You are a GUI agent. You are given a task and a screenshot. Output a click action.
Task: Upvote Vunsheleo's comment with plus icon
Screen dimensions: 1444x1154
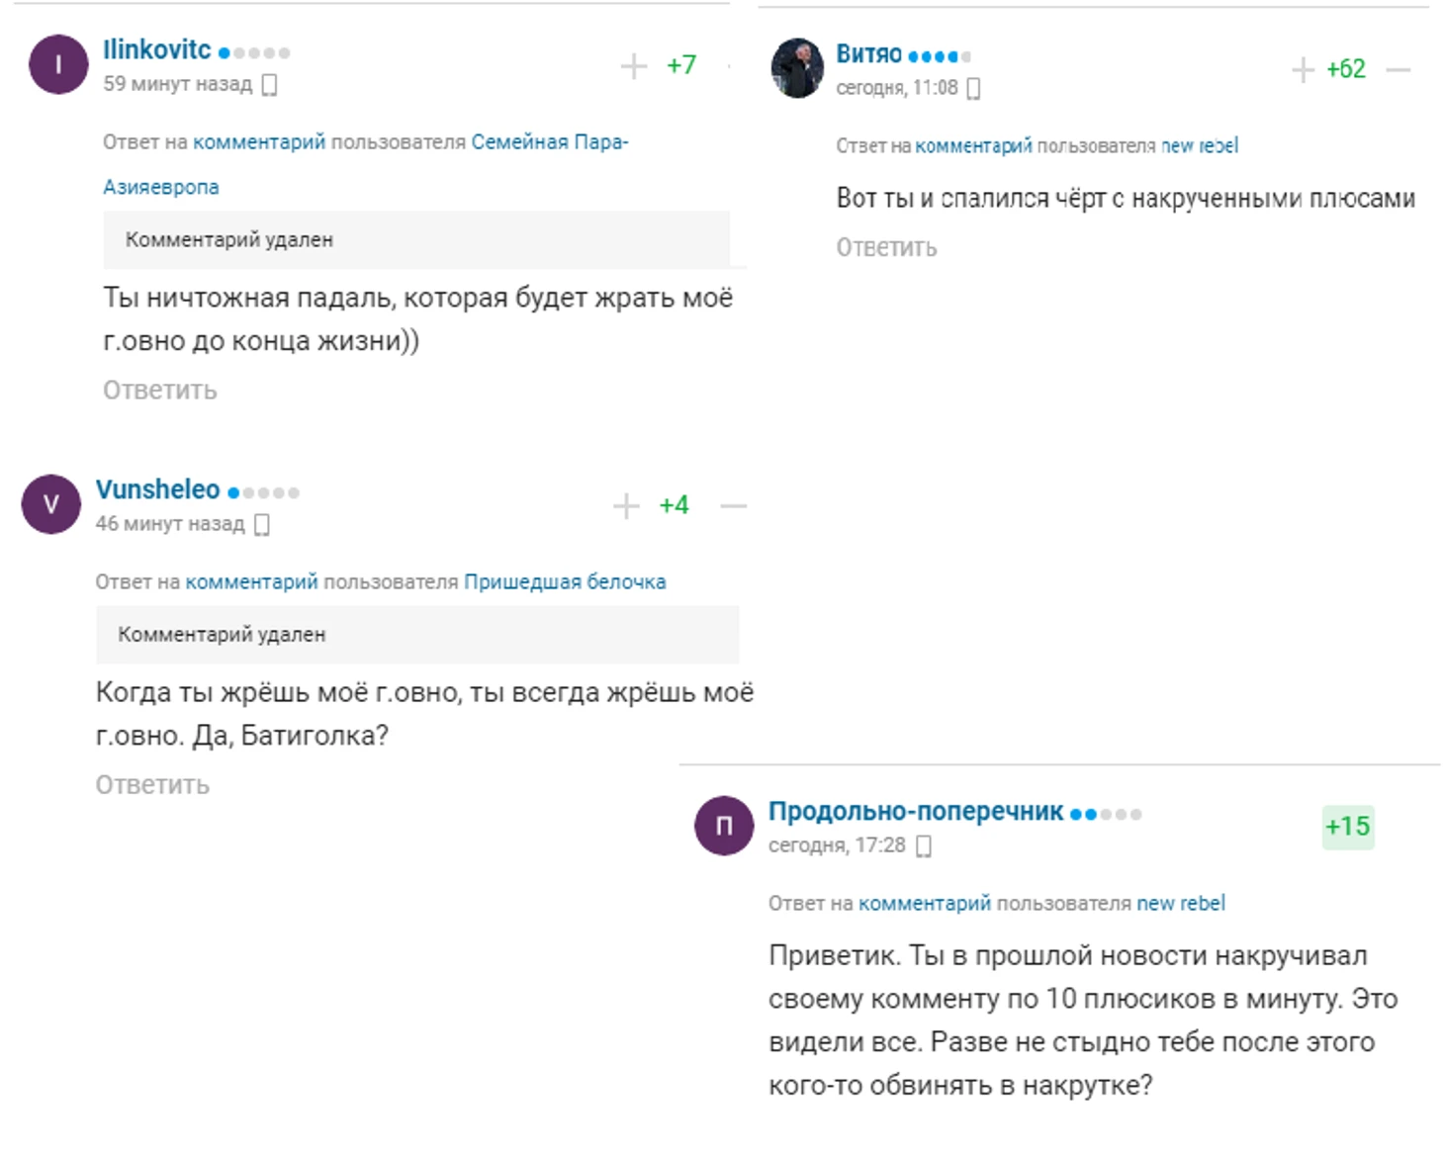pos(626,506)
